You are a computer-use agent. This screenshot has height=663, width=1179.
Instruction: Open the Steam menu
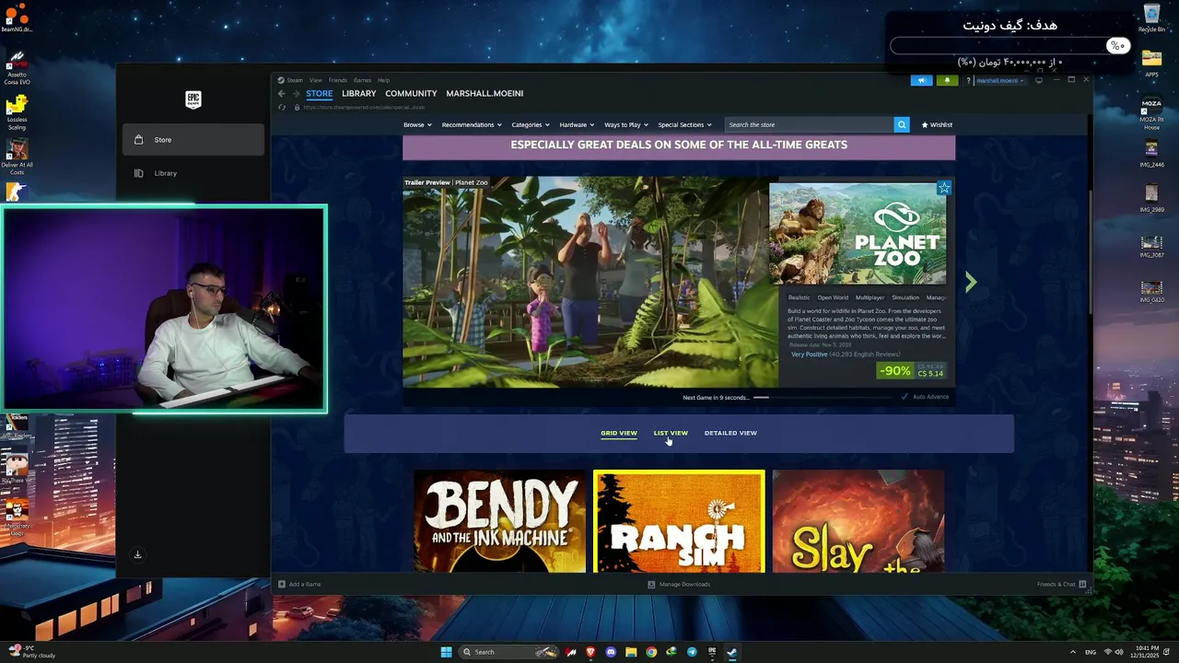[295, 80]
